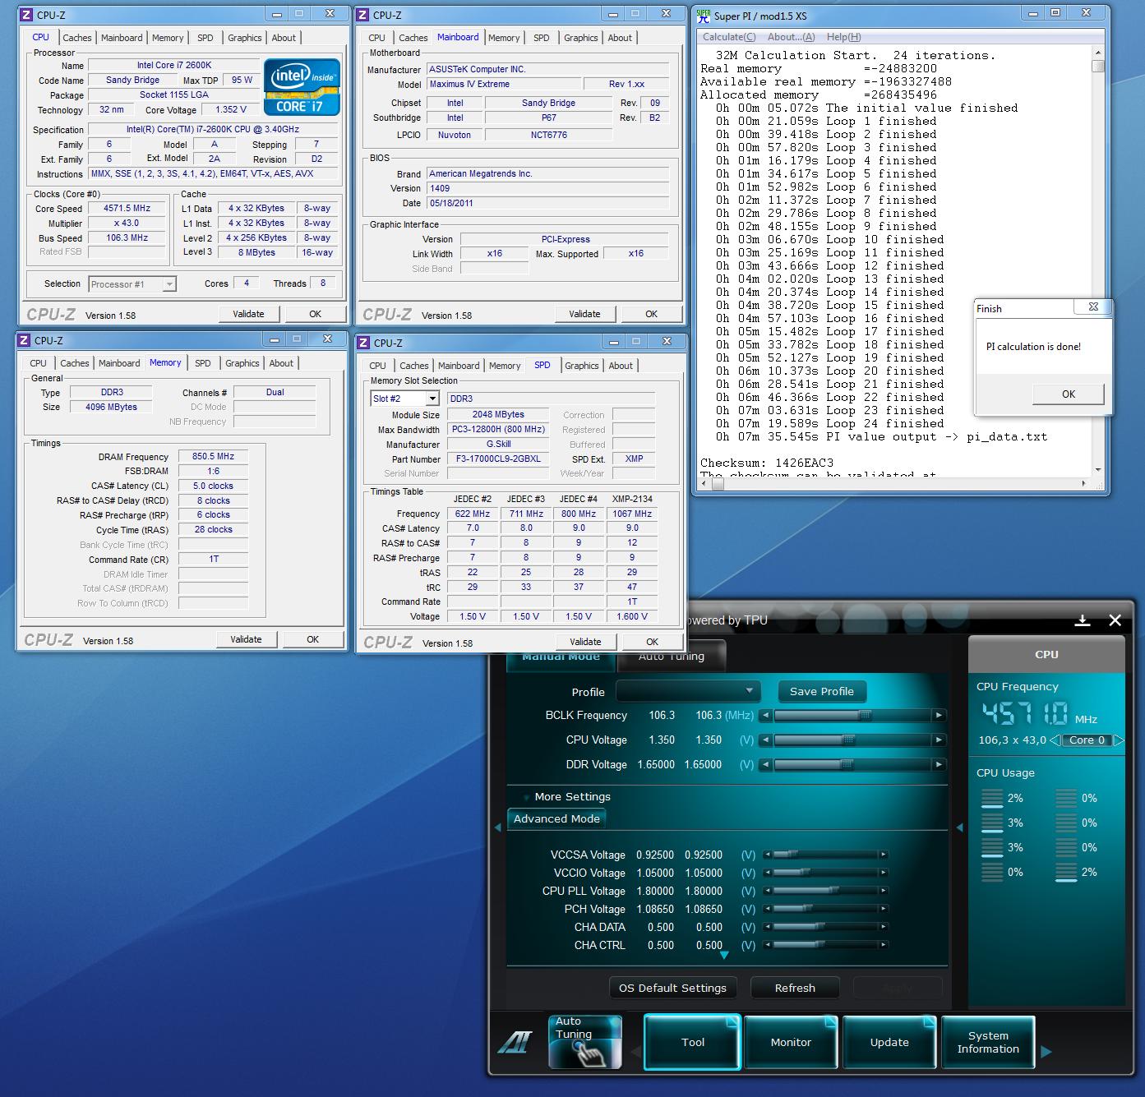
Task: Click the download arrow icon in AI Suite title bar
Action: (1083, 620)
